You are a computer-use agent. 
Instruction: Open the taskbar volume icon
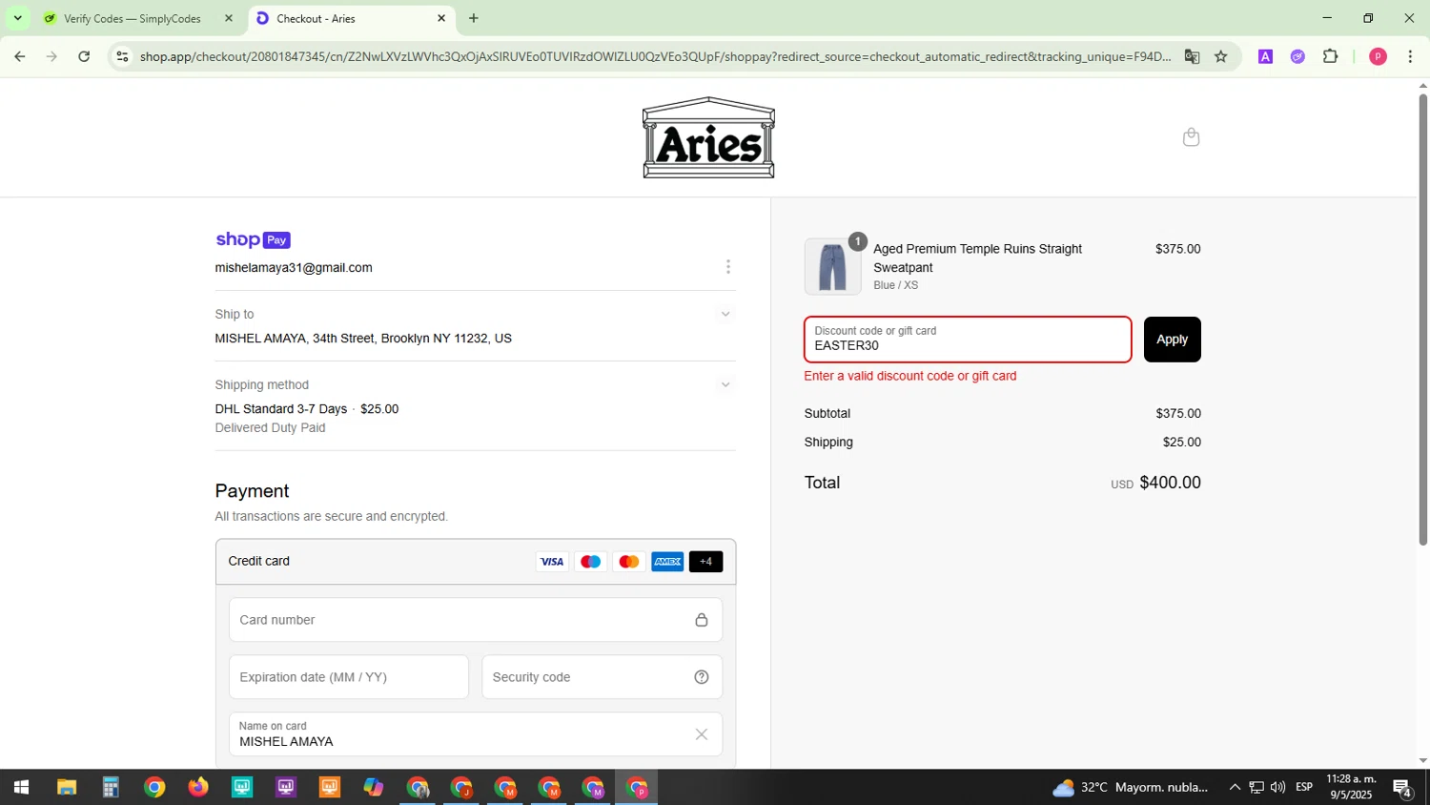click(x=1277, y=788)
